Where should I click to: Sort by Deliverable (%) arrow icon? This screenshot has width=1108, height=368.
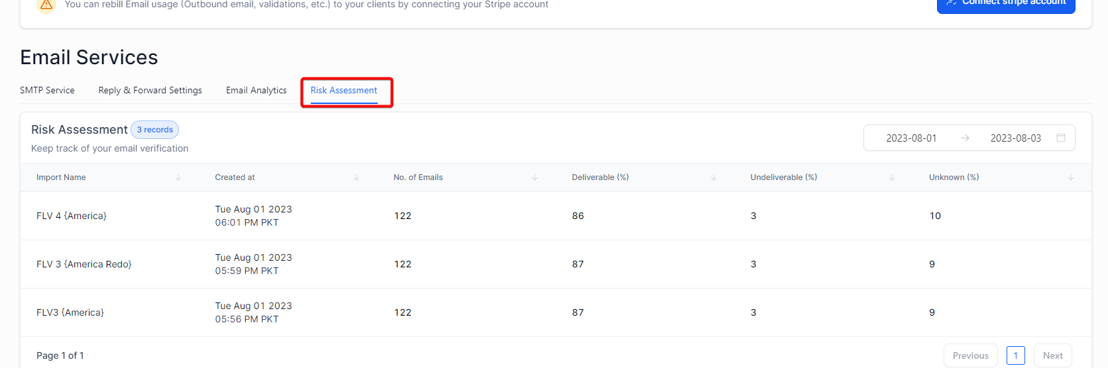tap(714, 177)
